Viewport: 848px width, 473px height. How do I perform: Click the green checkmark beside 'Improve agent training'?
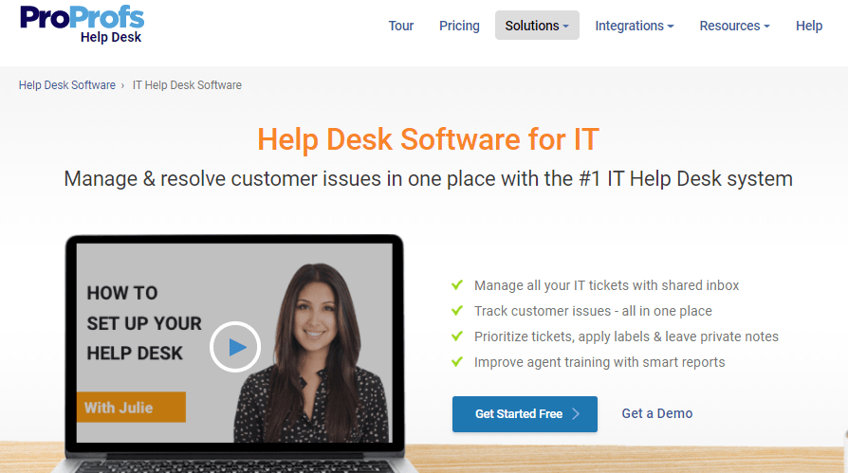click(x=457, y=362)
